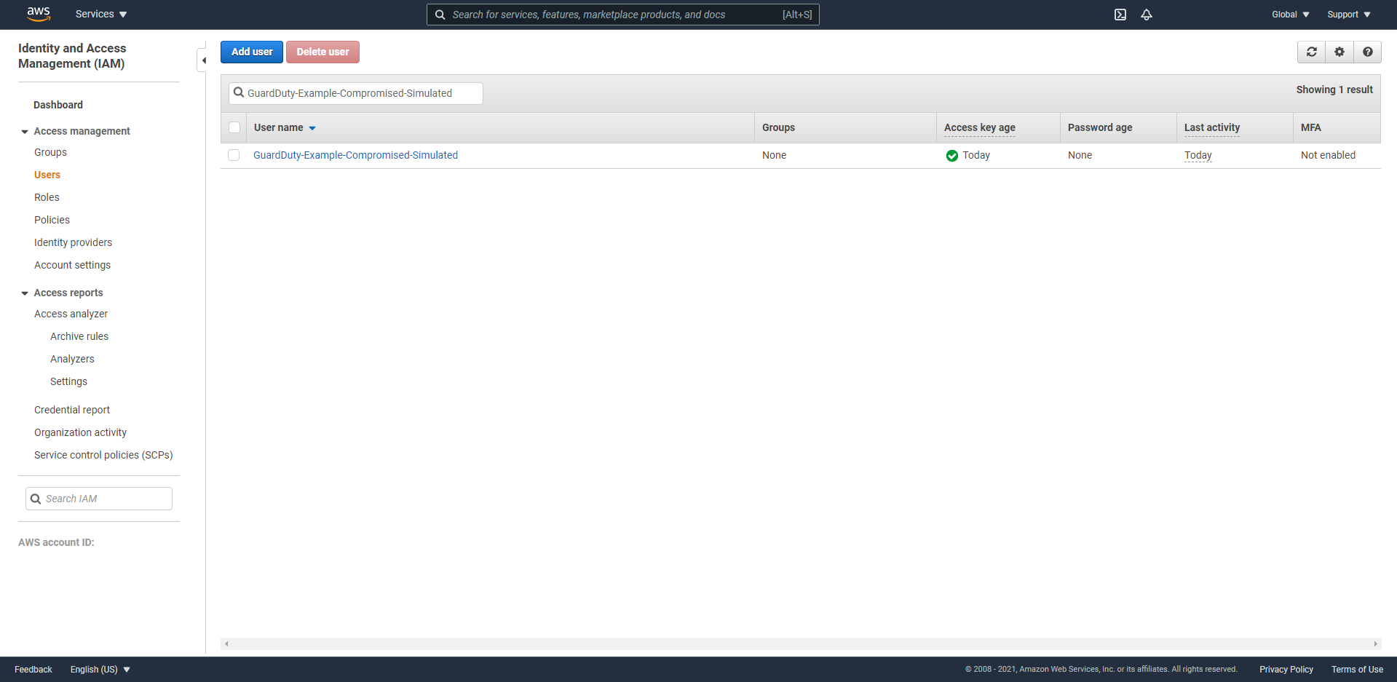Refresh the users list

click(1312, 52)
